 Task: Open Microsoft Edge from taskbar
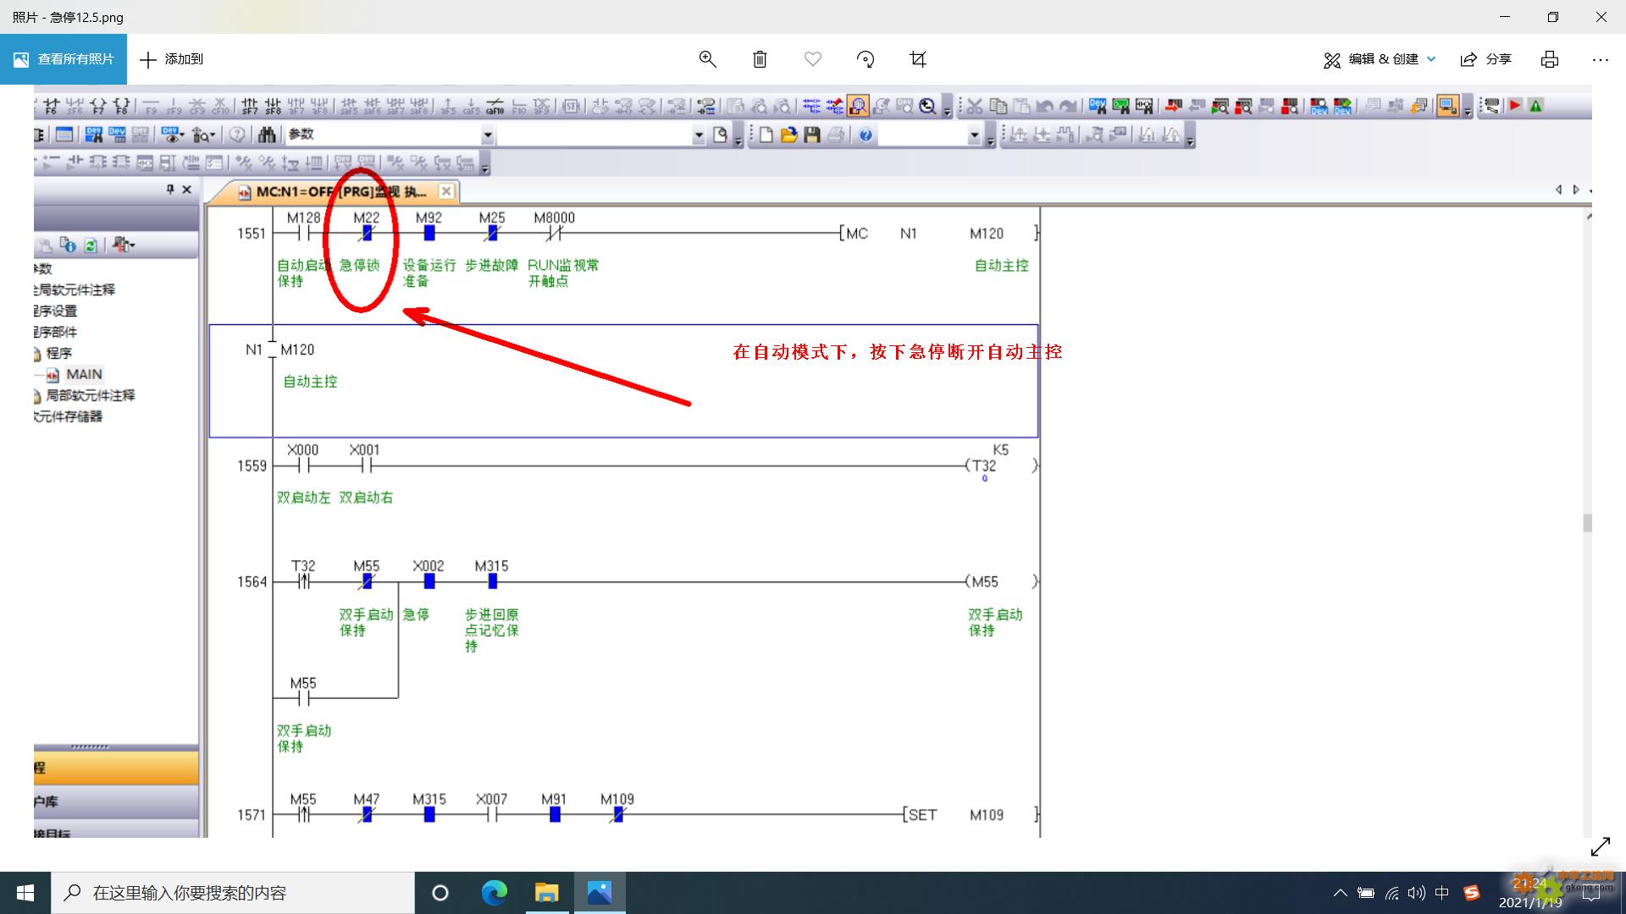494,893
